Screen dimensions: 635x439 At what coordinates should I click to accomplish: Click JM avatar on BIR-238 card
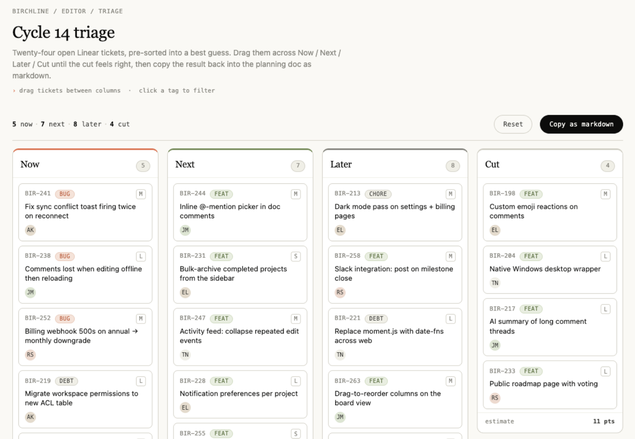tap(30, 293)
